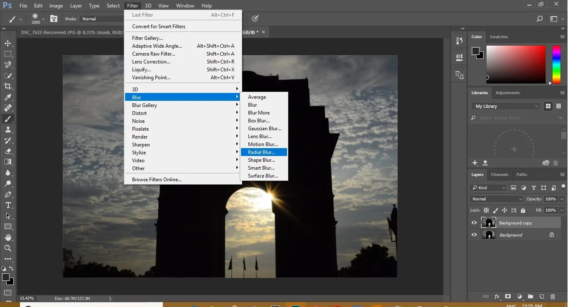
Task: Hide the Background layer via eye icon
Action: click(x=474, y=235)
